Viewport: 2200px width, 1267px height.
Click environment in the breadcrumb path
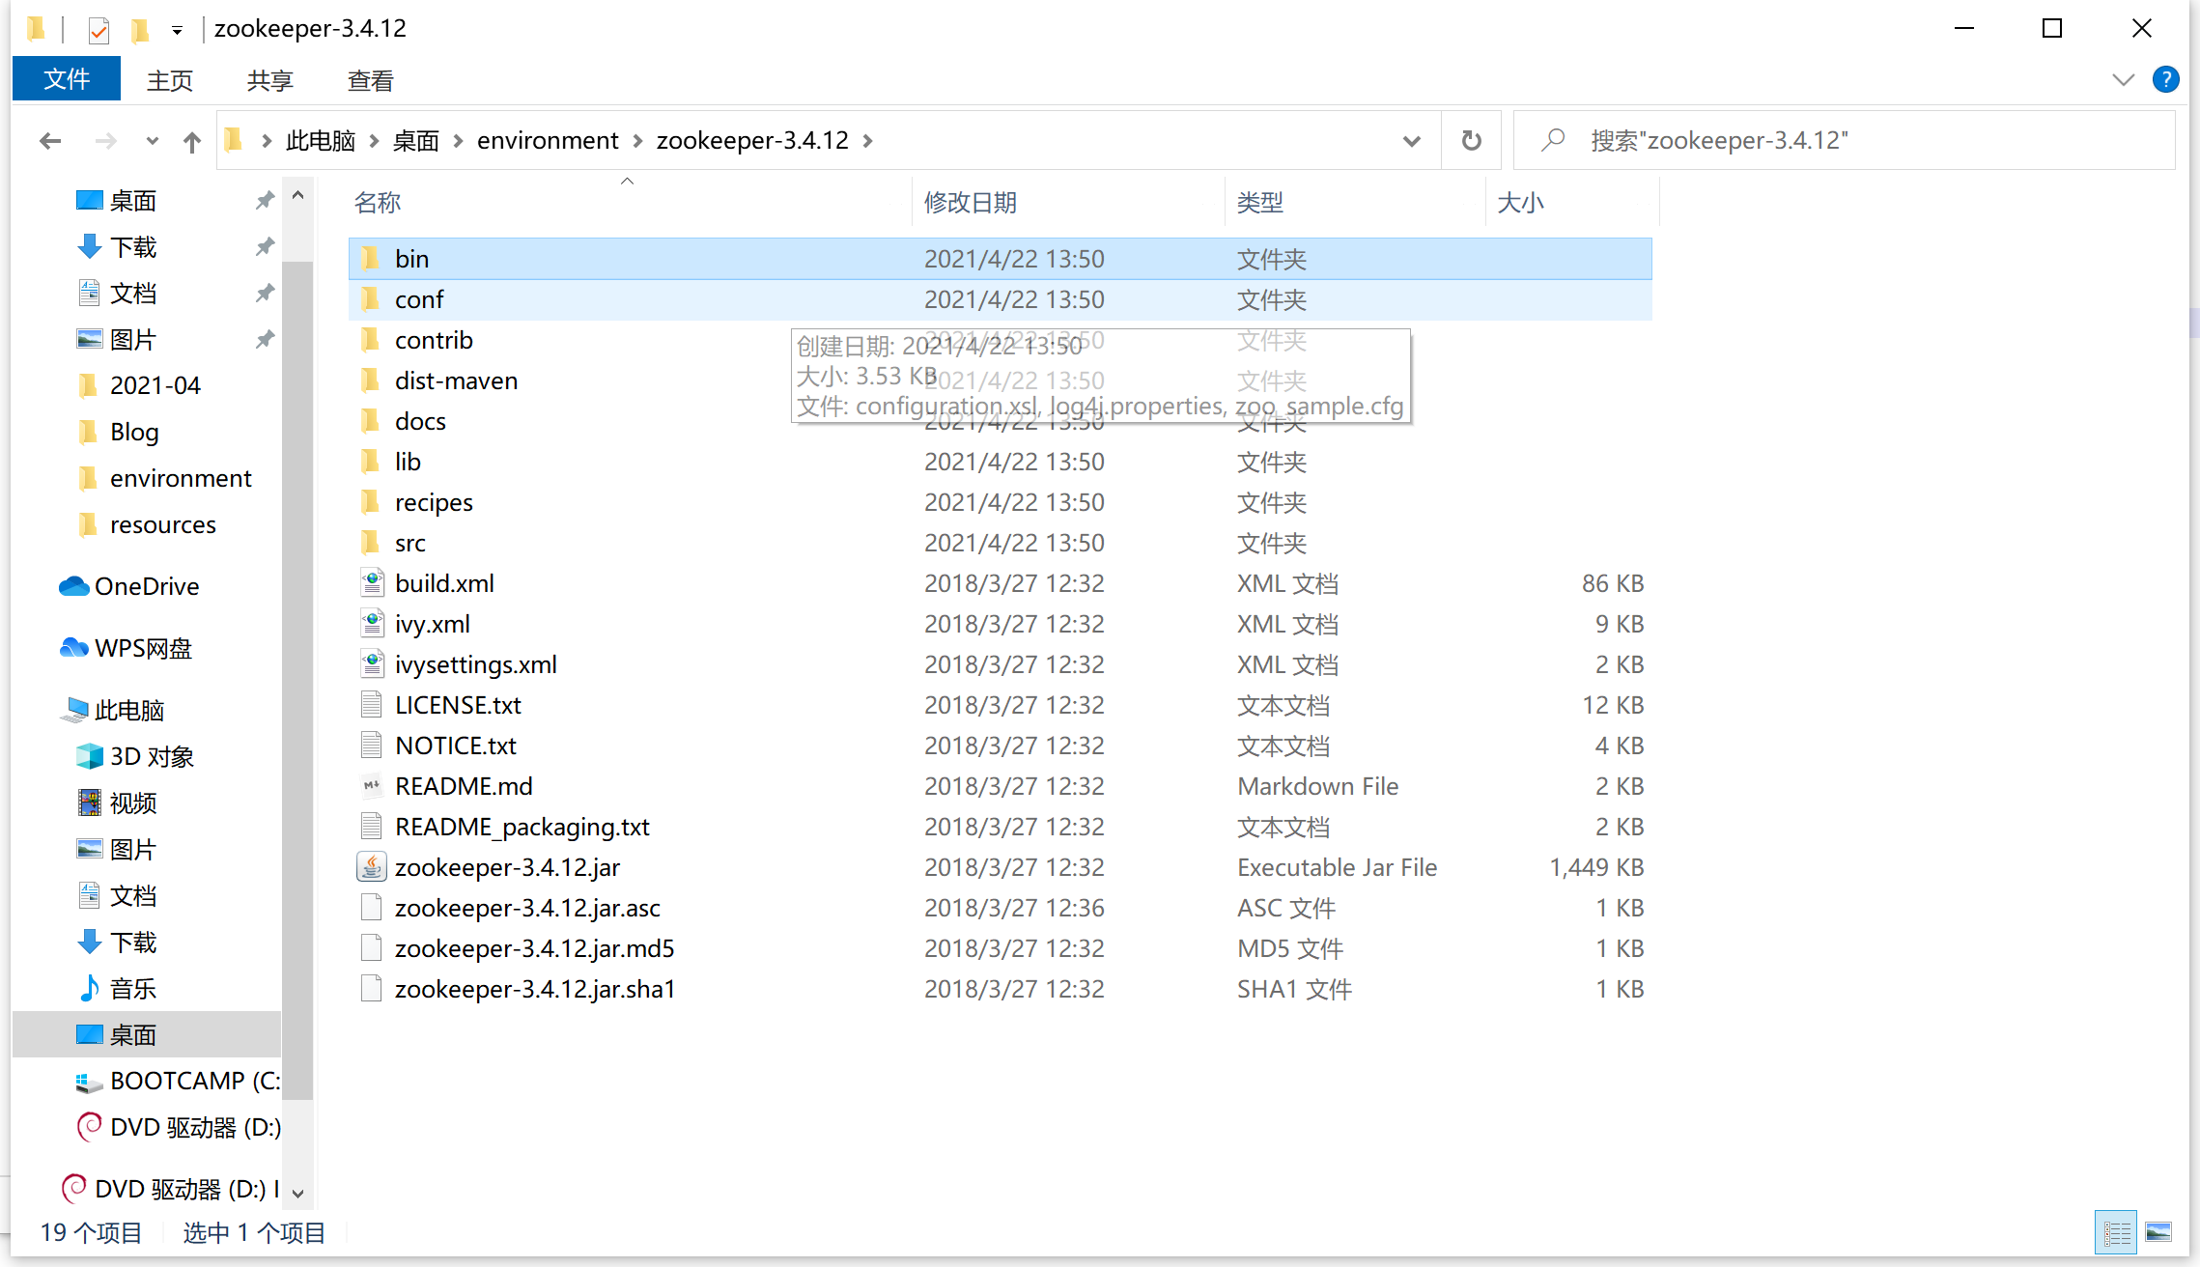[x=548, y=141]
